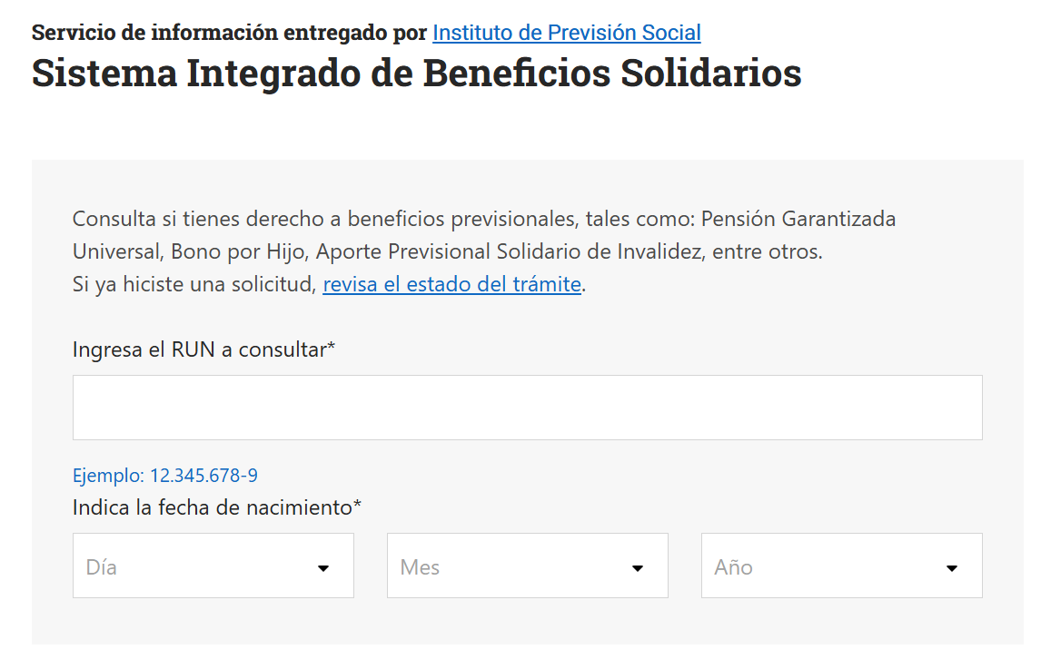This screenshot has width=1051, height=669.
Task: Focus the RUN a consultar text field
Action: click(x=527, y=408)
